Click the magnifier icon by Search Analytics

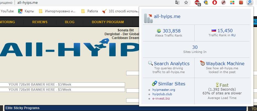click(x=150, y=63)
